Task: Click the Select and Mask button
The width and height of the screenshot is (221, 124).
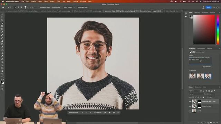Action: (x=83, y=8)
